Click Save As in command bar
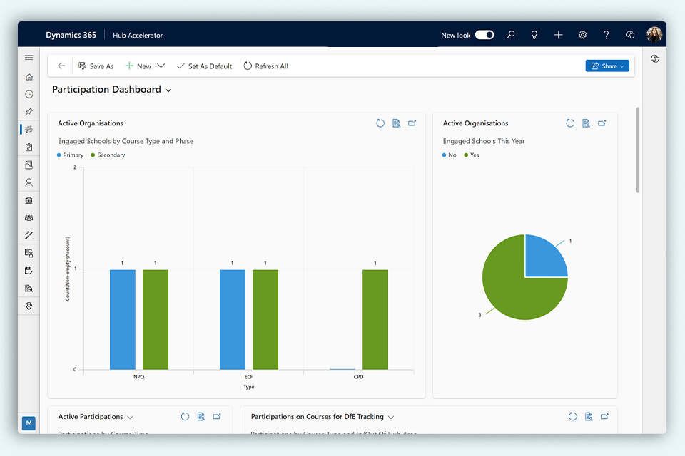 click(96, 66)
